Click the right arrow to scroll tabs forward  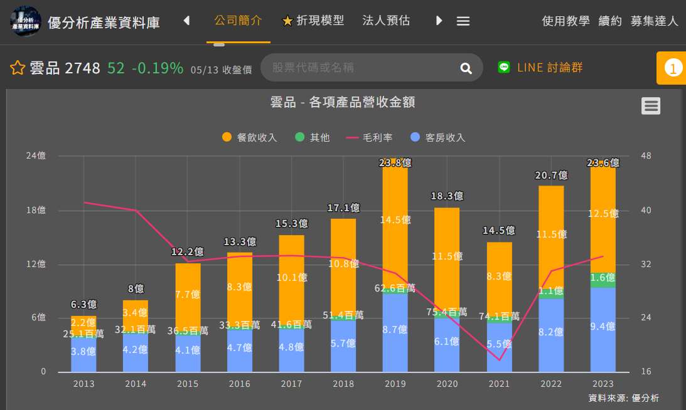coord(439,21)
